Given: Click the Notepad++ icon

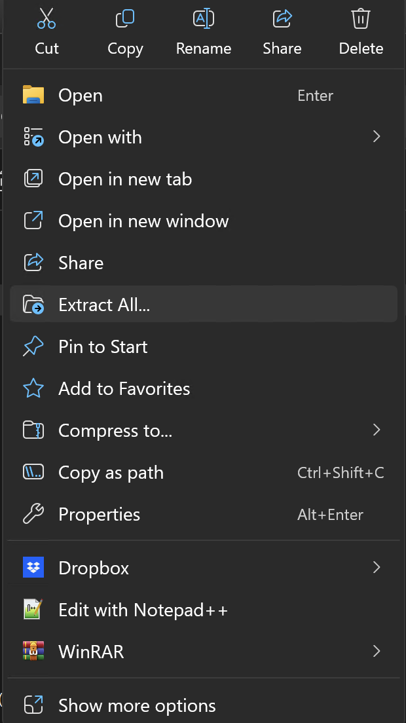Looking at the screenshot, I should click(x=33, y=610).
